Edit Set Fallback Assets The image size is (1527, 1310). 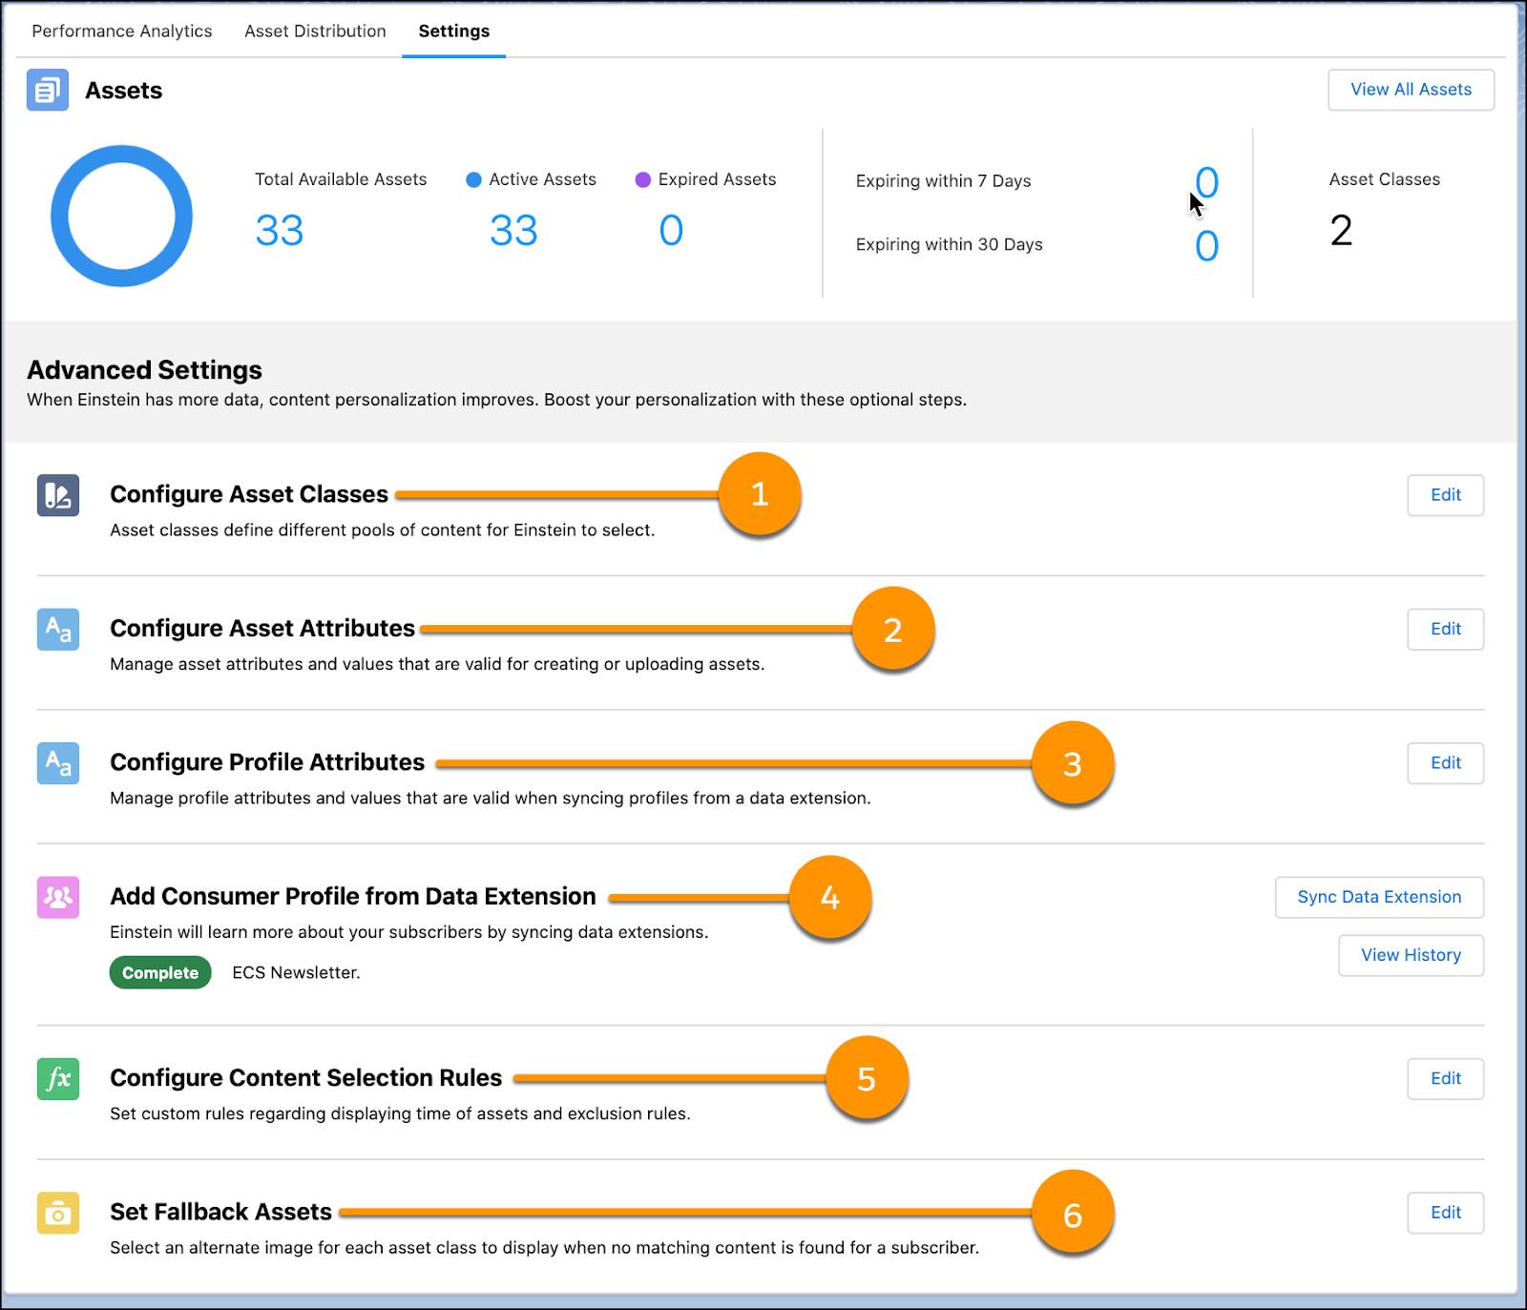pos(1445,1213)
